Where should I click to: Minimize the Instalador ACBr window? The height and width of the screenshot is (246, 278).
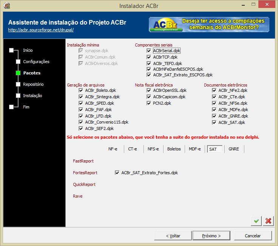click(243, 5)
